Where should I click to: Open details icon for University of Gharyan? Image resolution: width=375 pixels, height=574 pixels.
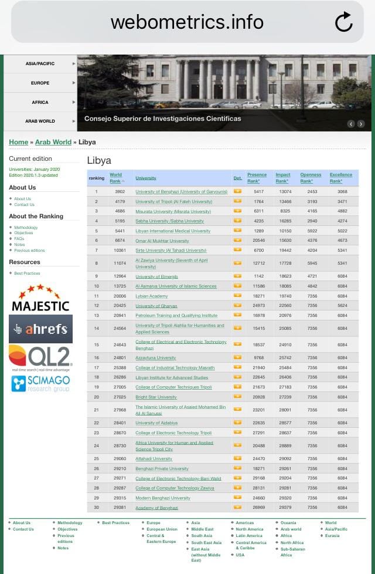pos(237,305)
